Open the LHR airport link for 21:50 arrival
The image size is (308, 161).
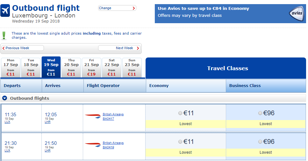pos(47,151)
